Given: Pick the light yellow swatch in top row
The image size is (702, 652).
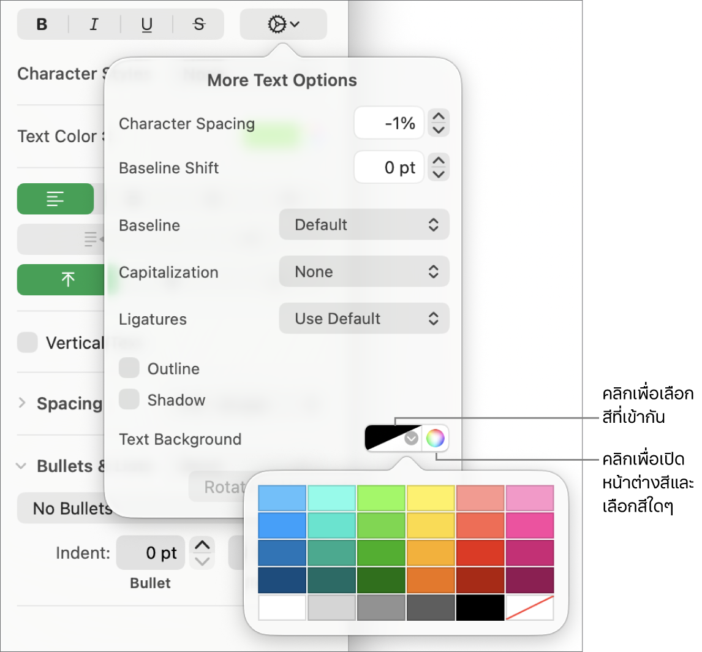Looking at the screenshot, I should pyautogui.click(x=431, y=498).
